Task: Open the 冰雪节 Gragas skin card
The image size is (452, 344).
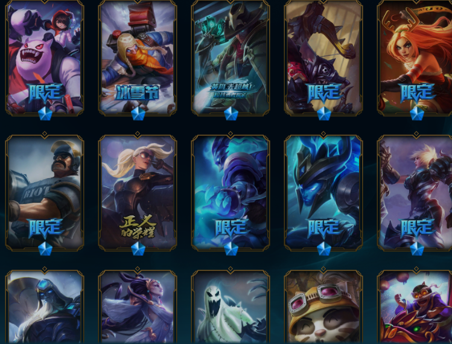Action: [x=138, y=58]
